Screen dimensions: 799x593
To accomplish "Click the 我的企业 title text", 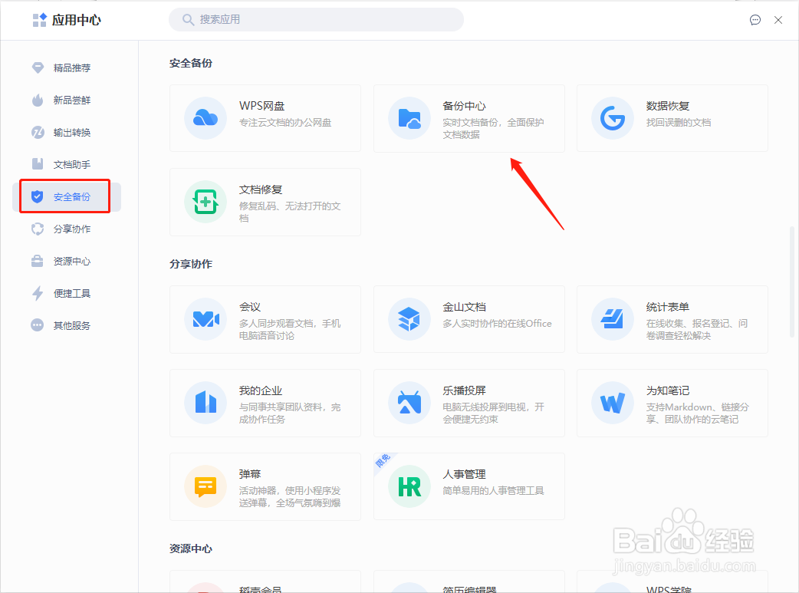I will (261, 390).
